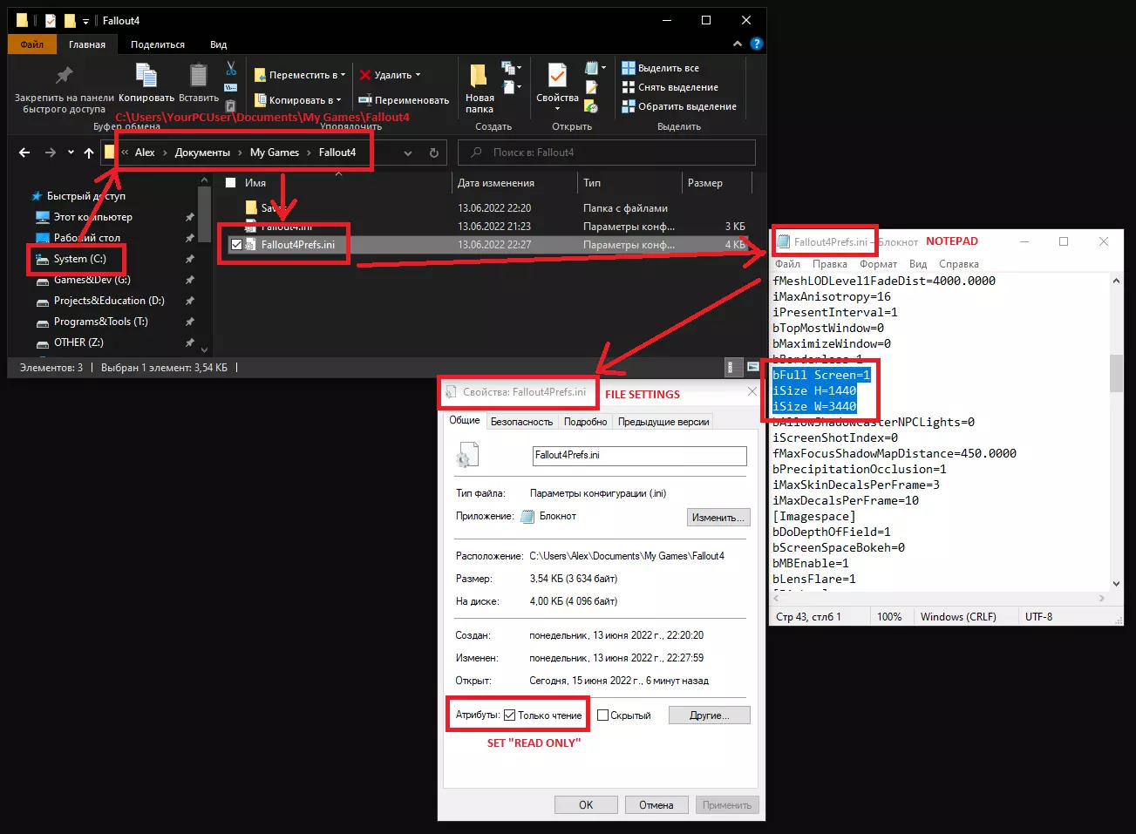Click Обратить выделение (Invert selection)
The height and width of the screenshot is (834, 1136).
(679, 106)
